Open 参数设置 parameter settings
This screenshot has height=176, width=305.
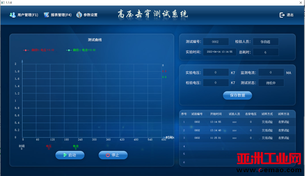click(87, 15)
